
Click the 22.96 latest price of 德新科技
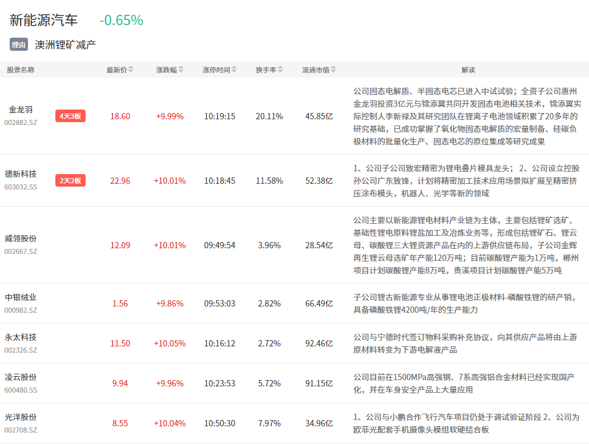coord(120,181)
